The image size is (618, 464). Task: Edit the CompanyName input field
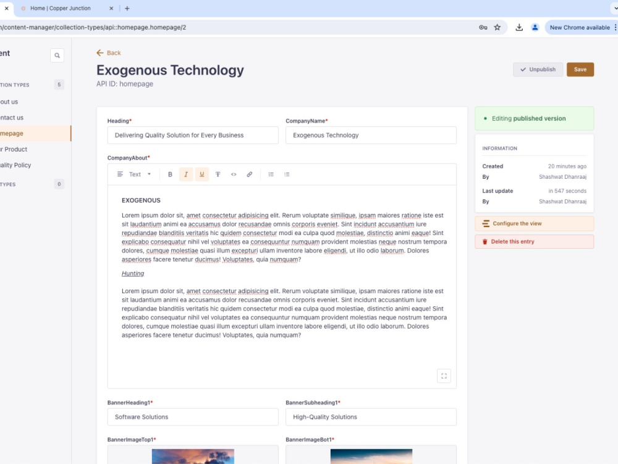371,135
